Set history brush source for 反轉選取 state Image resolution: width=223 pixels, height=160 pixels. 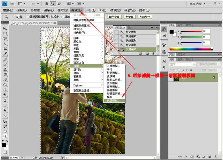(116, 49)
